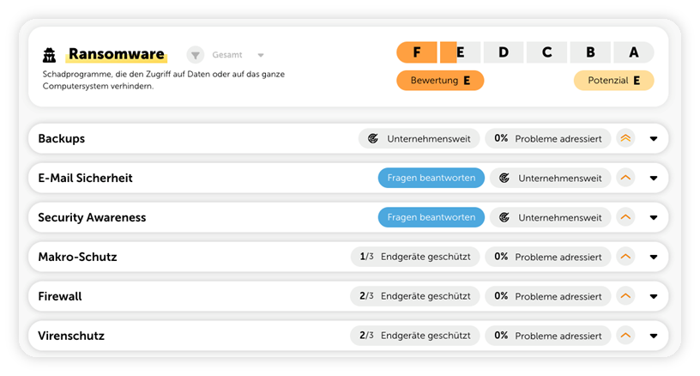
Task: Click priority chevron icon in Virenschutz row
Action: point(625,336)
